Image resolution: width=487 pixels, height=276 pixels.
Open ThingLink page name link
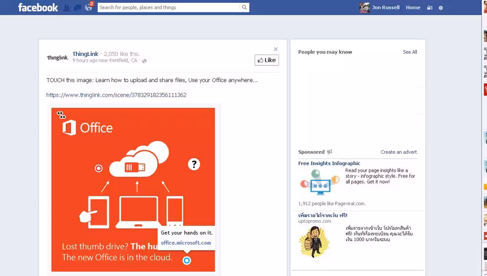[x=85, y=54]
